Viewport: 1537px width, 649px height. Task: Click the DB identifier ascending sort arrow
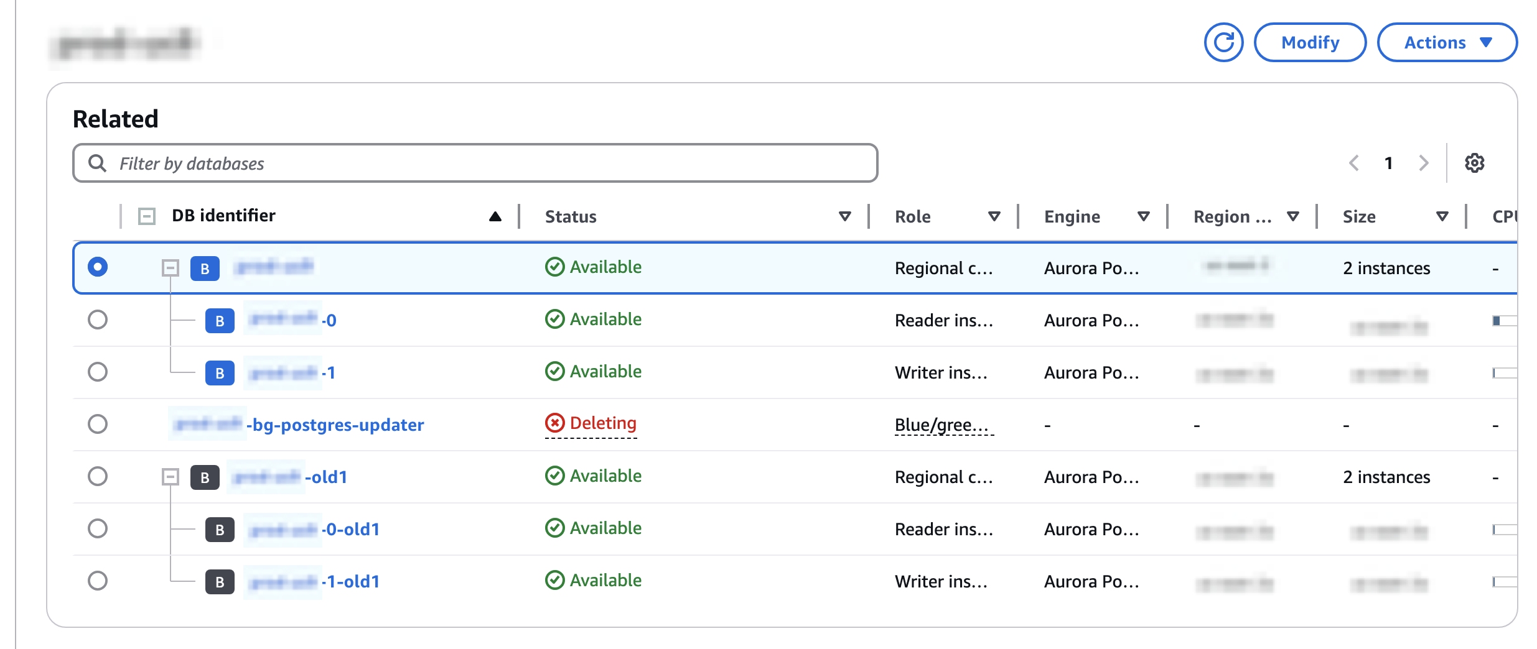click(495, 216)
